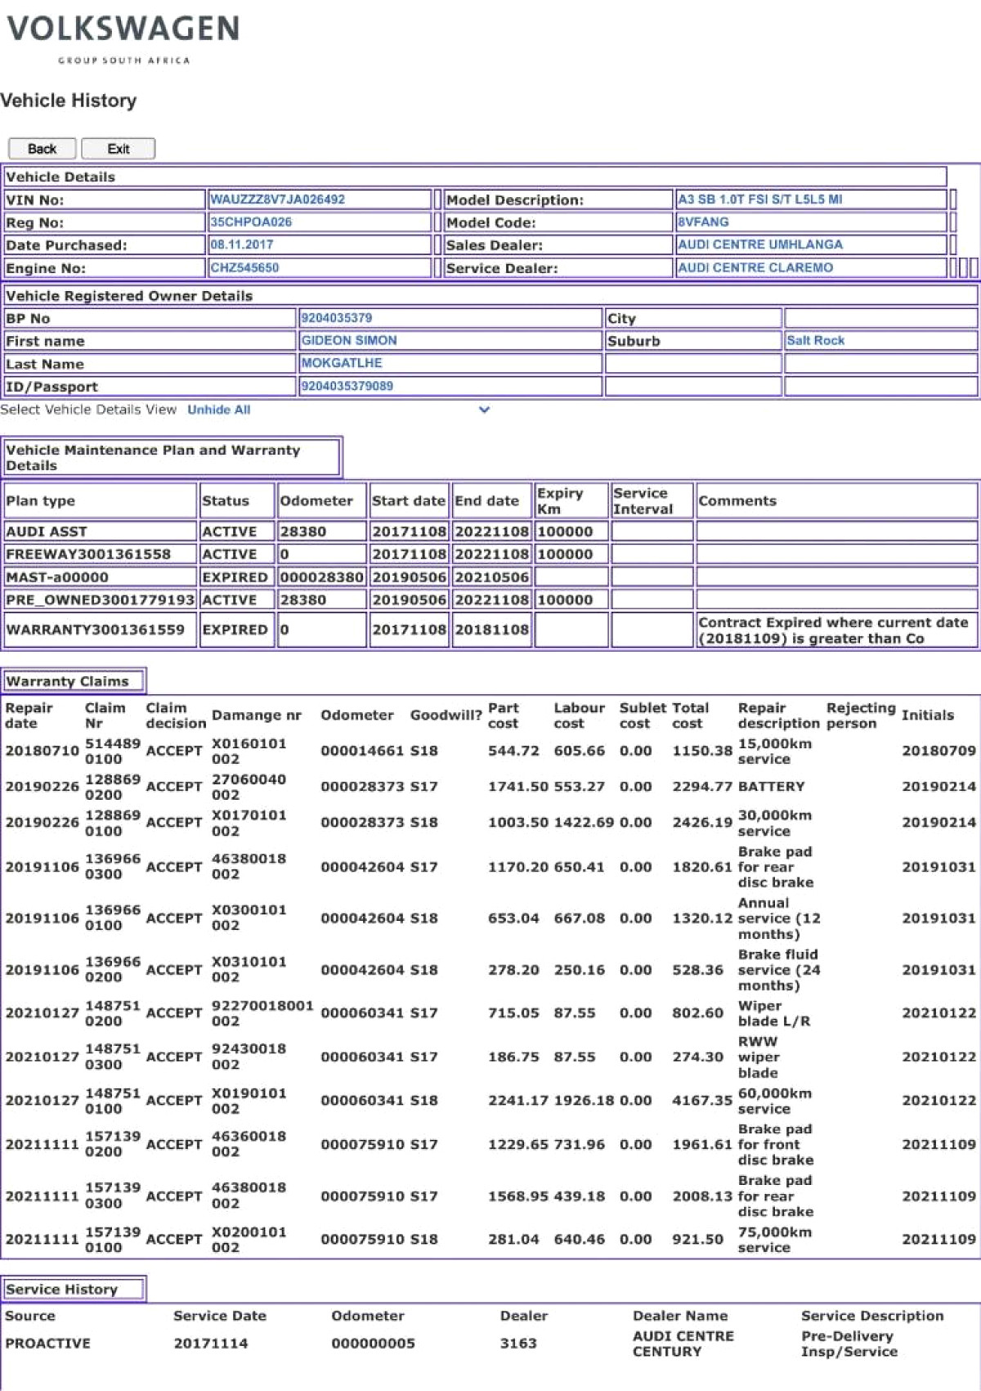Click the First name field GIDEON SIMON
Image resolution: width=981 pixels, height=1391 pixels.
tap(450, 341)
